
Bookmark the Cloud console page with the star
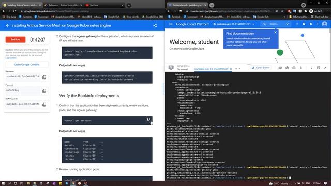[282, 11]
